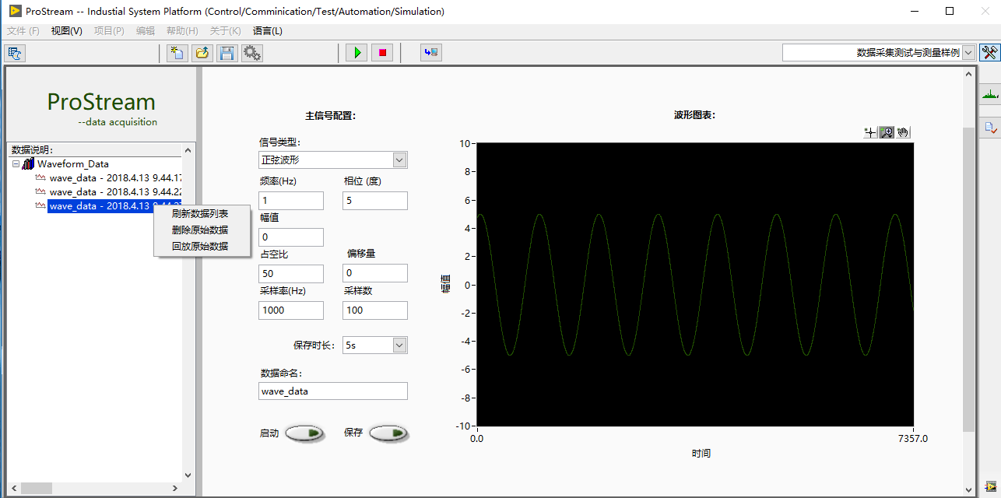Click the LabVIEW app icon in title bar
Image resolution: width=1001 pixels, height=498 pixels.
[x=15, y=12]
